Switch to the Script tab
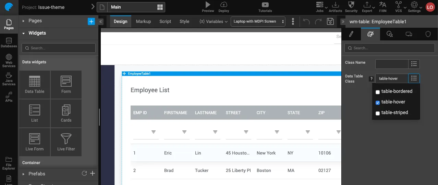Viewport: 438px width, 185px height. pyautogui.click(x=165, y=22)
